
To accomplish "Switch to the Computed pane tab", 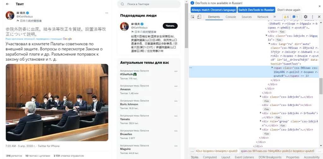I will pos(210,157).
